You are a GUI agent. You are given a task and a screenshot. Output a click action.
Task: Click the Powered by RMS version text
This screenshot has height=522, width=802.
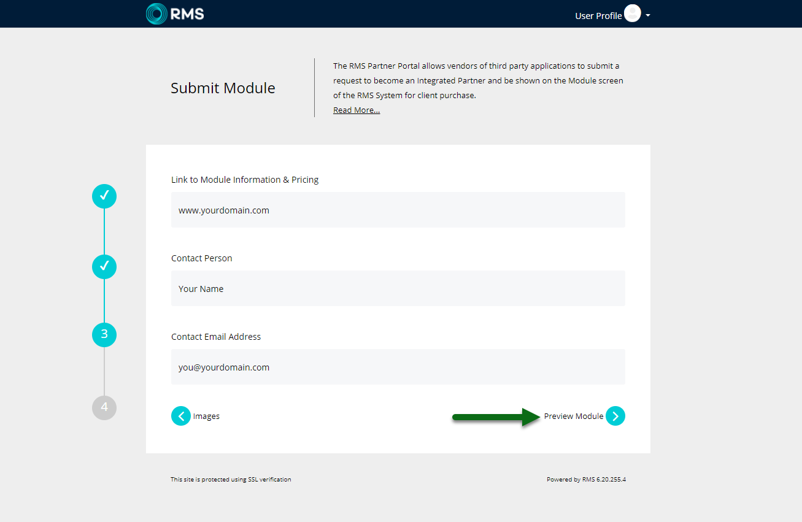coord(586,480)
